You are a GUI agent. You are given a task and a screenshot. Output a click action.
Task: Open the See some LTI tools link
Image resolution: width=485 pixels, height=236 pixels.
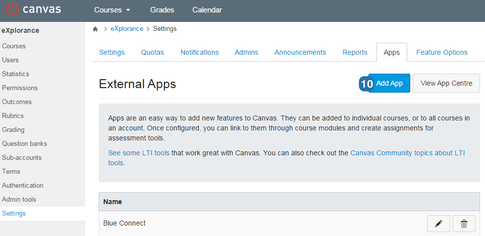139,153
